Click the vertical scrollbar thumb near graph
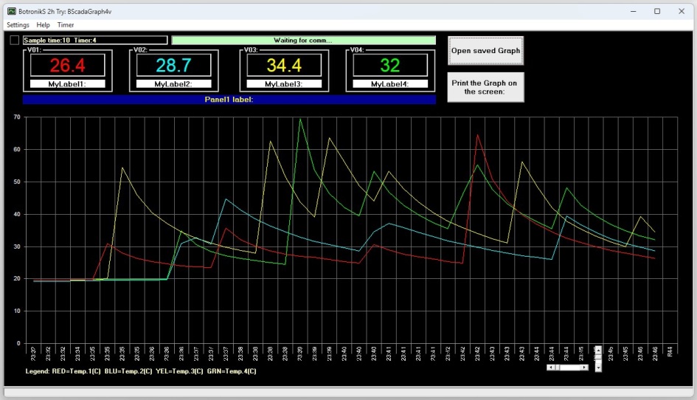The width and height of the screenshot is (697, 400). coord(598,357)
